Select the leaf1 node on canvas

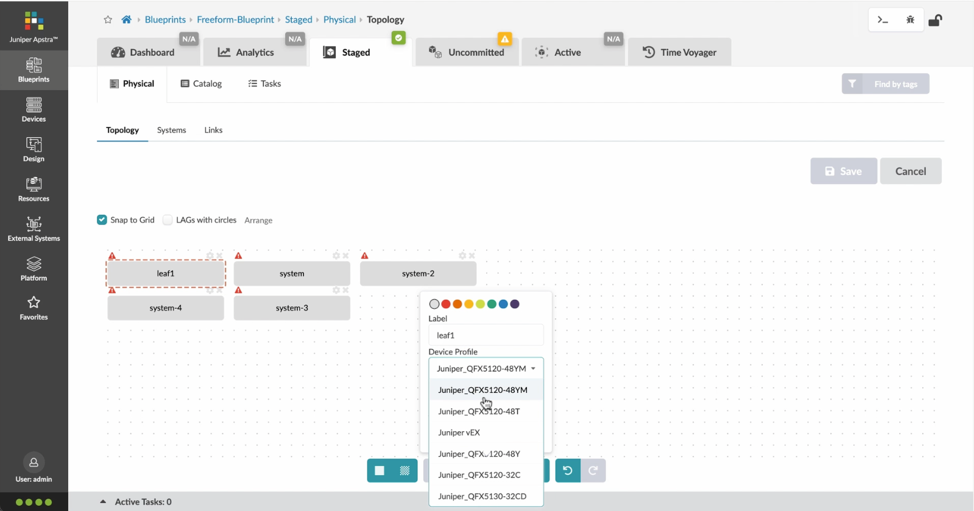[x=166, y=273]
